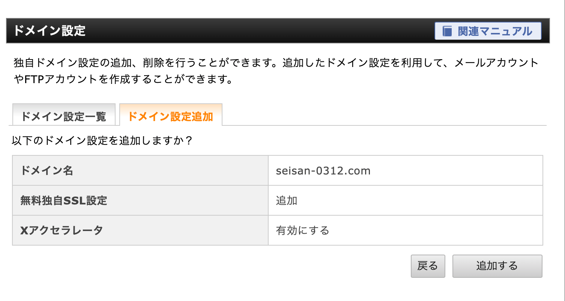Confirm with the 追加する button
Image resolution: width=565 pixels, height=301 pixels.
[497, 266]
